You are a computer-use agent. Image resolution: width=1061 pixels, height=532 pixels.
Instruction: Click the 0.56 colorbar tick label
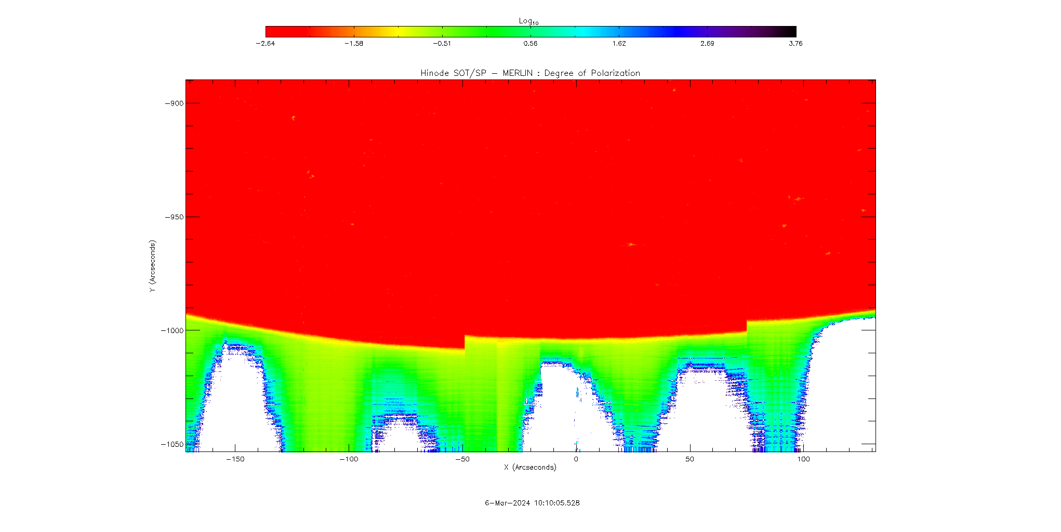click(530, 44)
